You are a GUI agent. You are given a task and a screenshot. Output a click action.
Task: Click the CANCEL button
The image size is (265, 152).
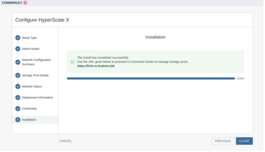click(65, 141)
